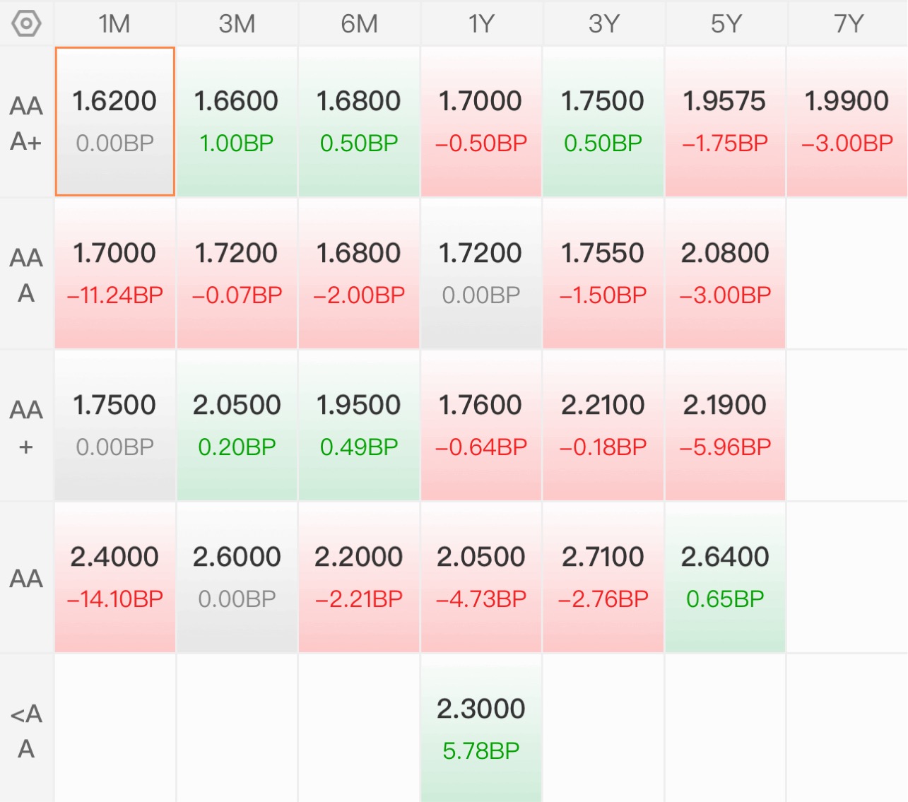Open AA+ 5Y cell with -5.96BP
Screen dimensions: 908x802
point(725,425)
